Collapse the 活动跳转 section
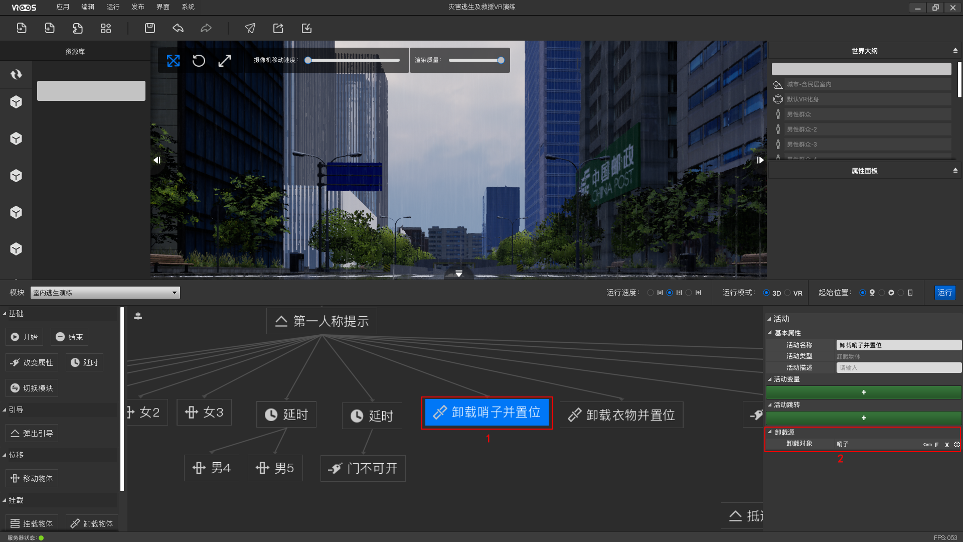Screen dimensions: 963x542 pyautogui.click(x=769, y=404)
